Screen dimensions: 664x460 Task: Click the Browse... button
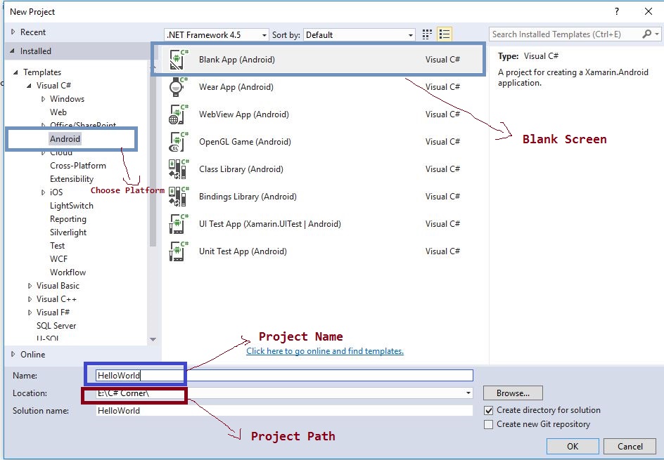[513, 393]
